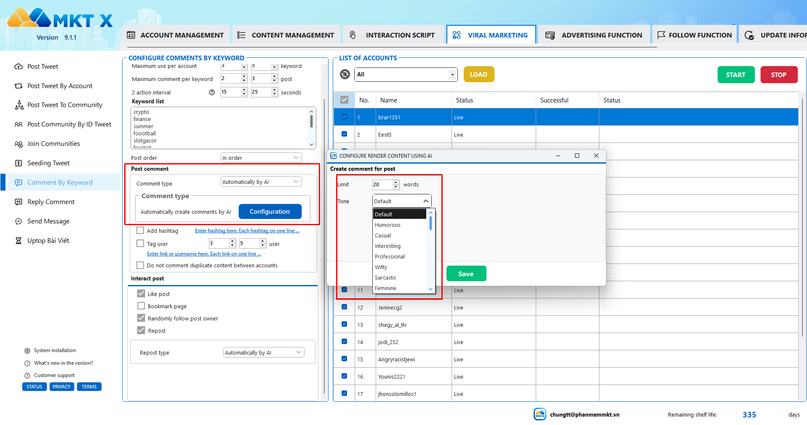807x425 pixels.
Task: Click the Post Community By ID Tweet icon
Action: [19, 124]
